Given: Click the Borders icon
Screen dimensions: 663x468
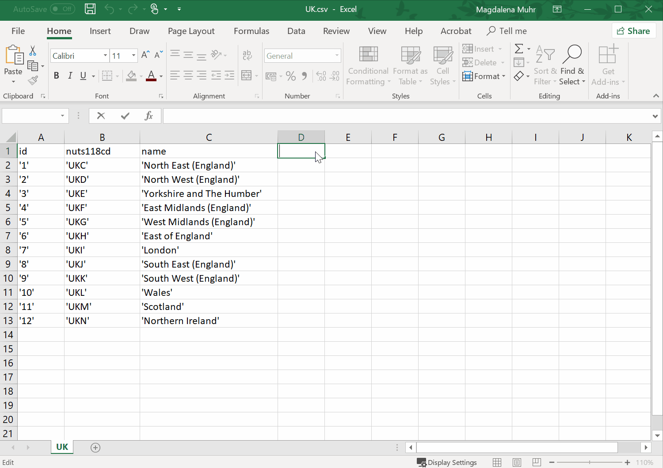Looking at the screenshot, I should coord(107,76).
